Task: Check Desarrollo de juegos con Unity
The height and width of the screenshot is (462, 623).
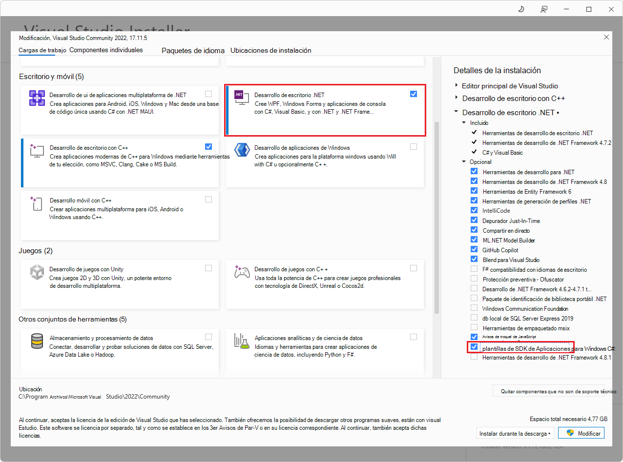Action: click(209, 268)
